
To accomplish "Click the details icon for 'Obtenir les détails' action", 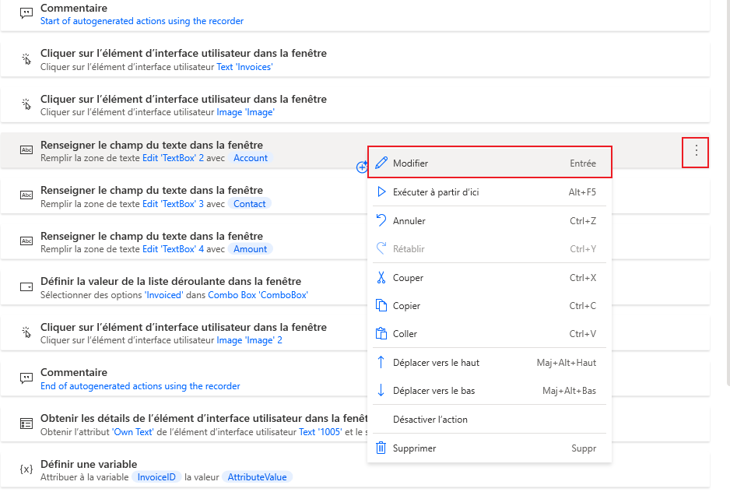I will coord(26,423).
